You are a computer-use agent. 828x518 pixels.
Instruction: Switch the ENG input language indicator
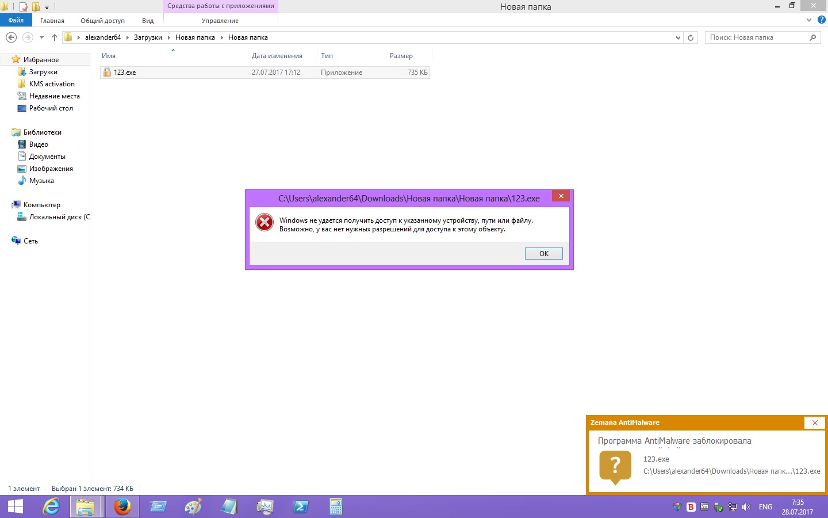(765, 507)
